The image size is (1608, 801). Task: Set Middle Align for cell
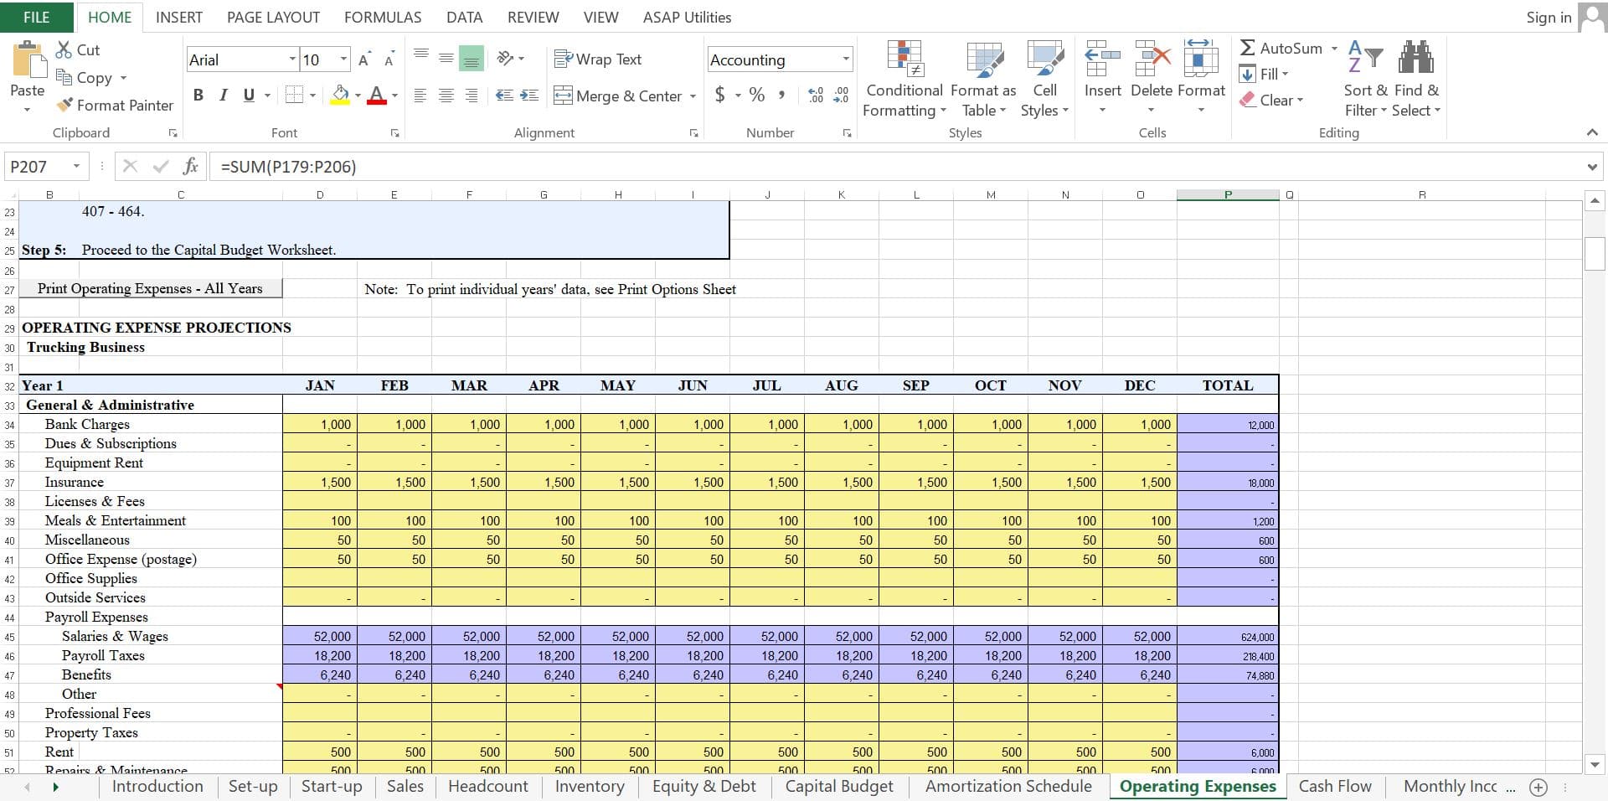(446, 59)
